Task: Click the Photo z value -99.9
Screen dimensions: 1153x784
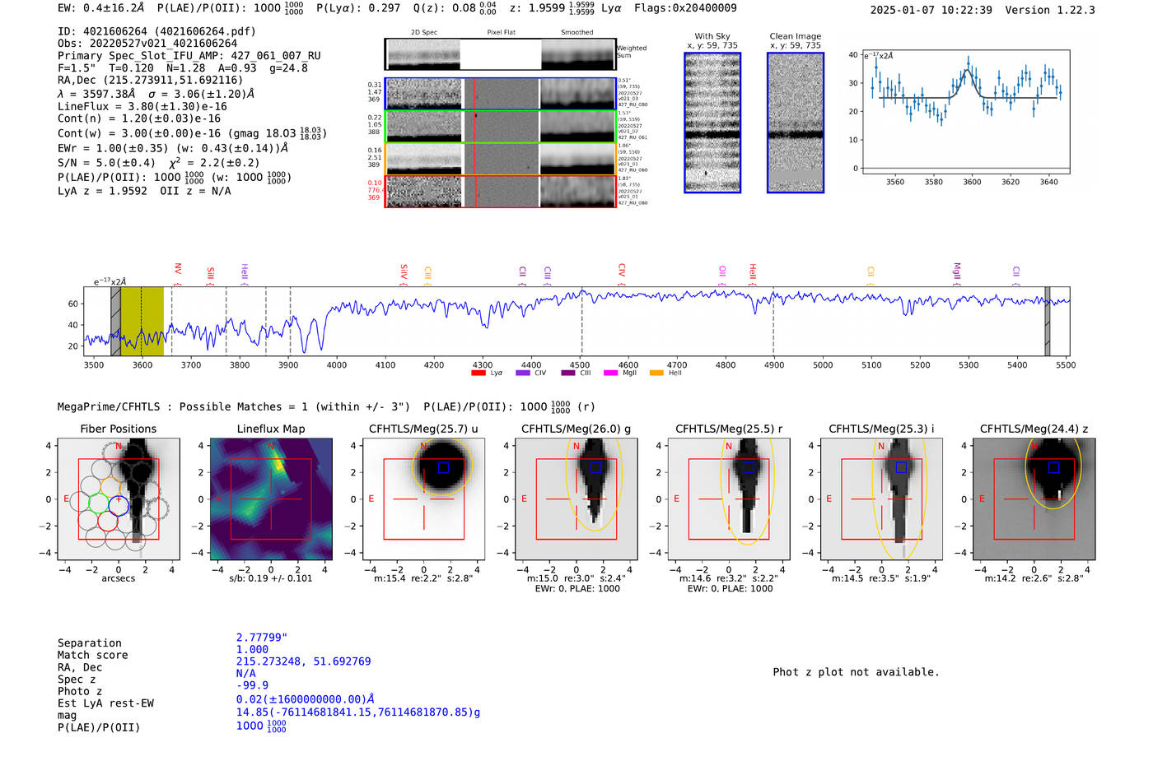Action: (x=252, y=685)
